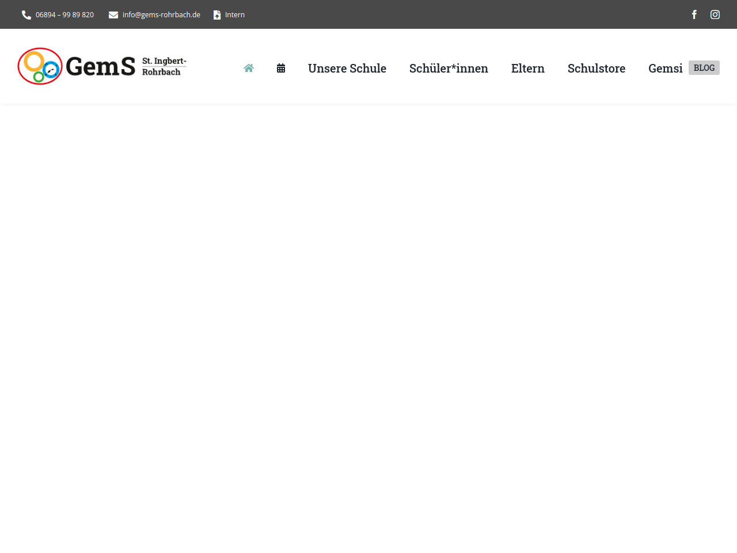Viewport: 737px width, 553px height.
Task: Click the empty white page content area
Action: 368,323
